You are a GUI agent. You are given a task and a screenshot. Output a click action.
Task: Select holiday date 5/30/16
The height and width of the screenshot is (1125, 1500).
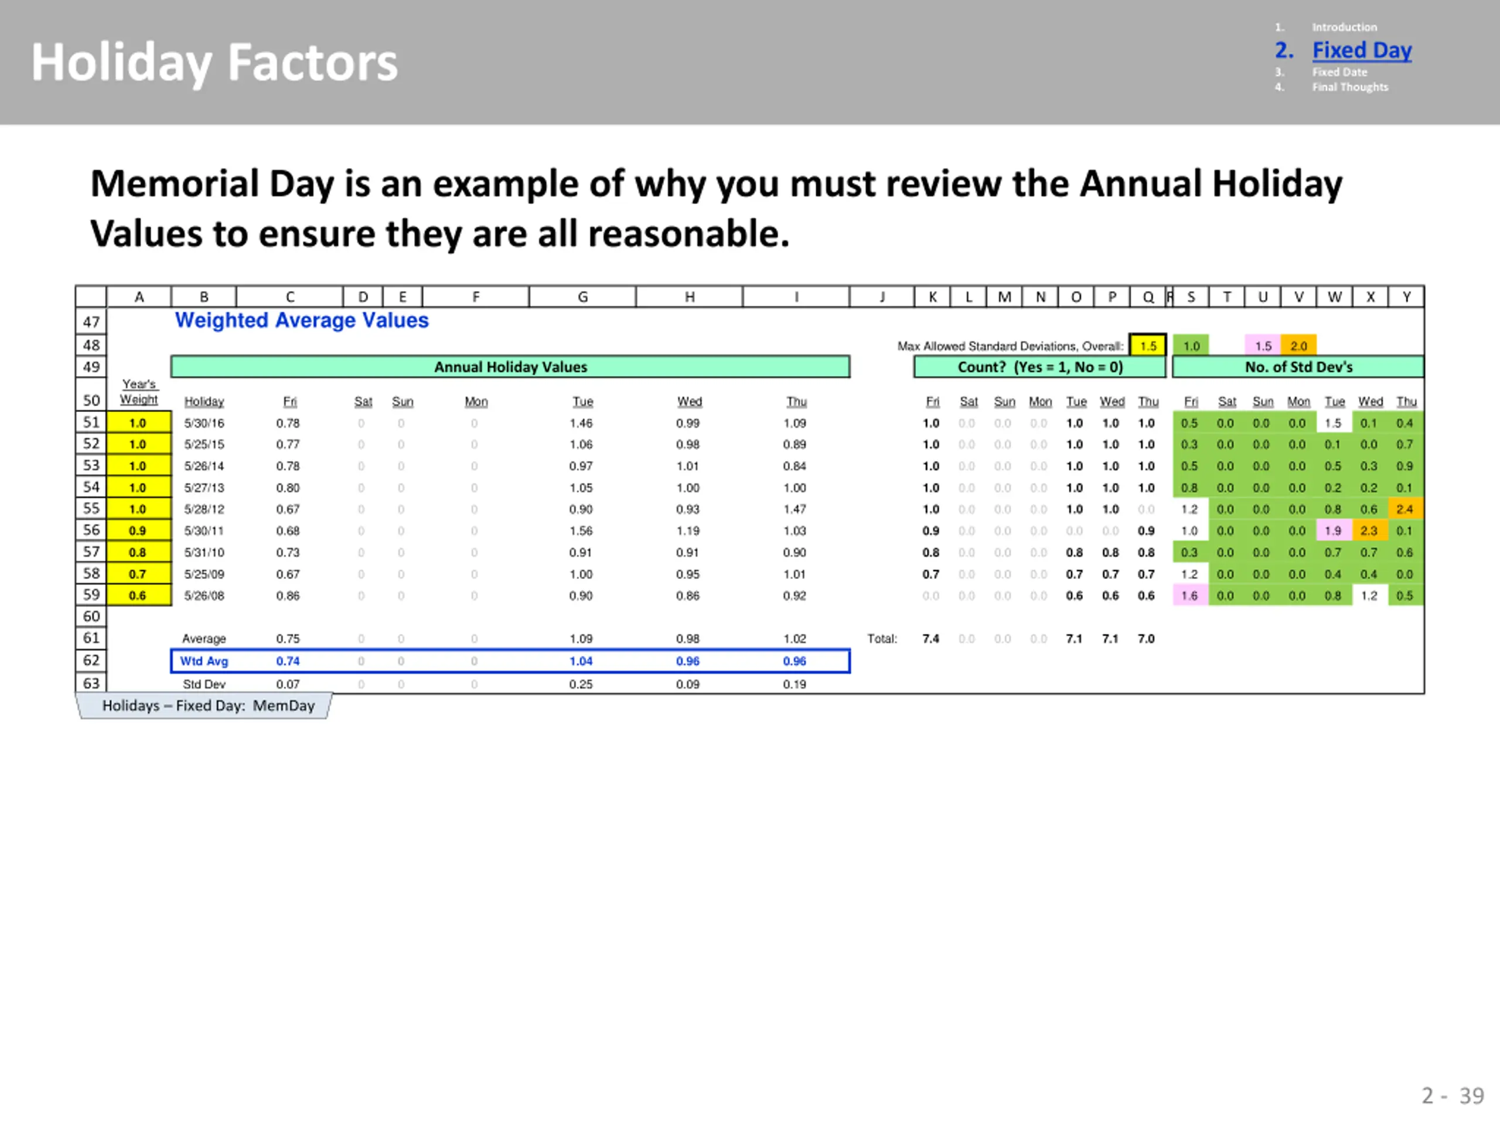(x=204, y=423)
